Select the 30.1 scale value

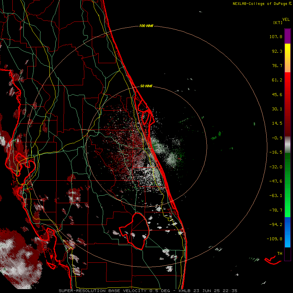point(277,109)
